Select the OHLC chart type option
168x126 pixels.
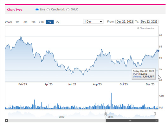(68, 10)
